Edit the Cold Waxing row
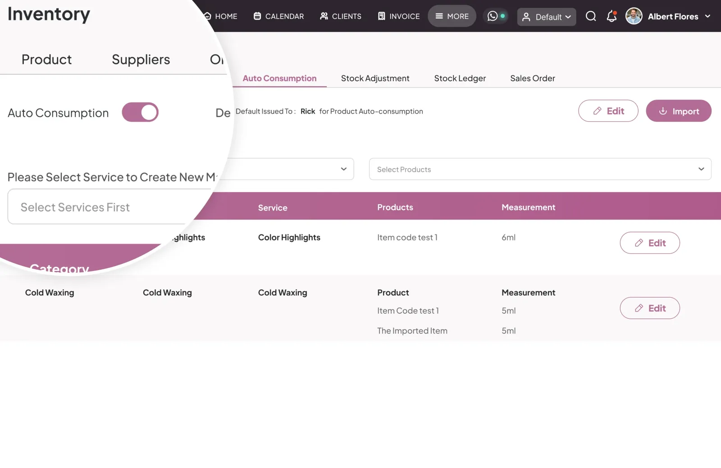 tap(650, 308)
